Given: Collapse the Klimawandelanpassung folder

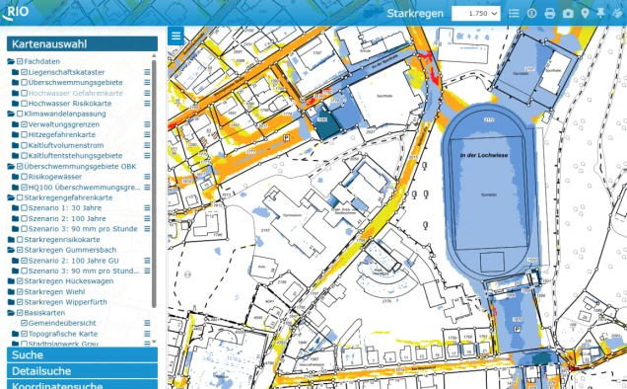Looking at the screenshot, I should pos(11,114).
